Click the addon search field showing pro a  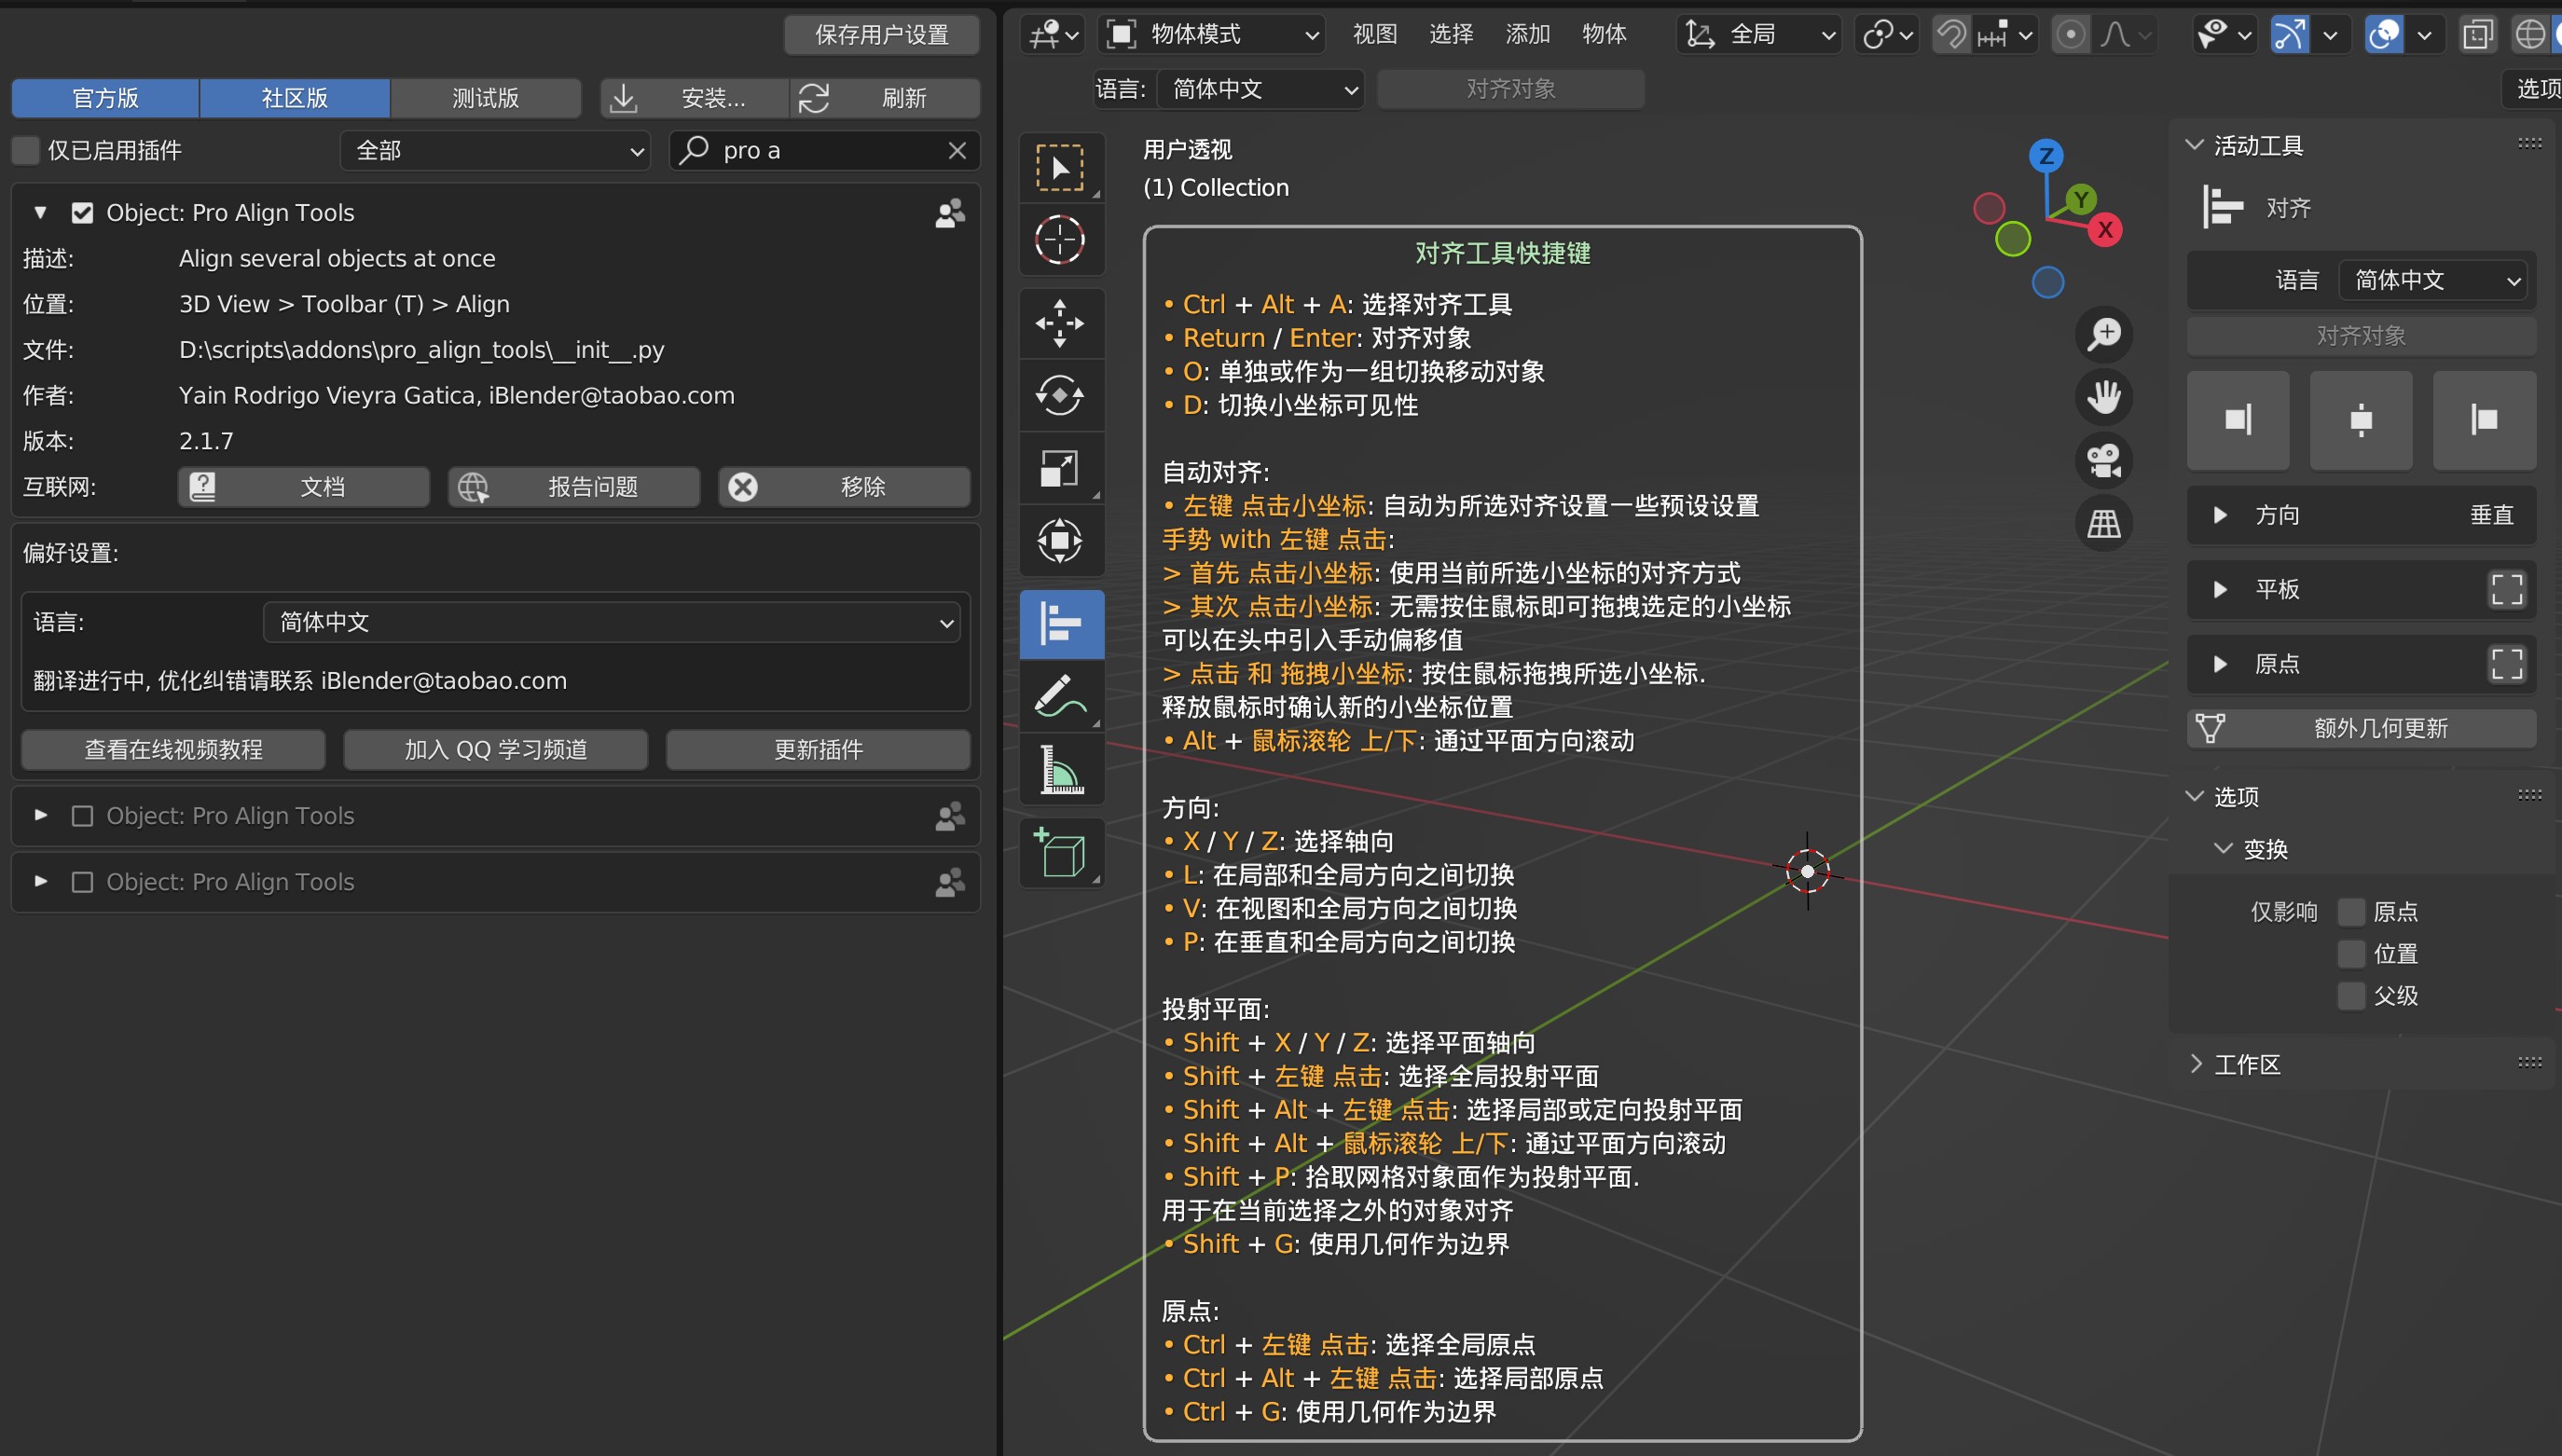coord(810,150)
